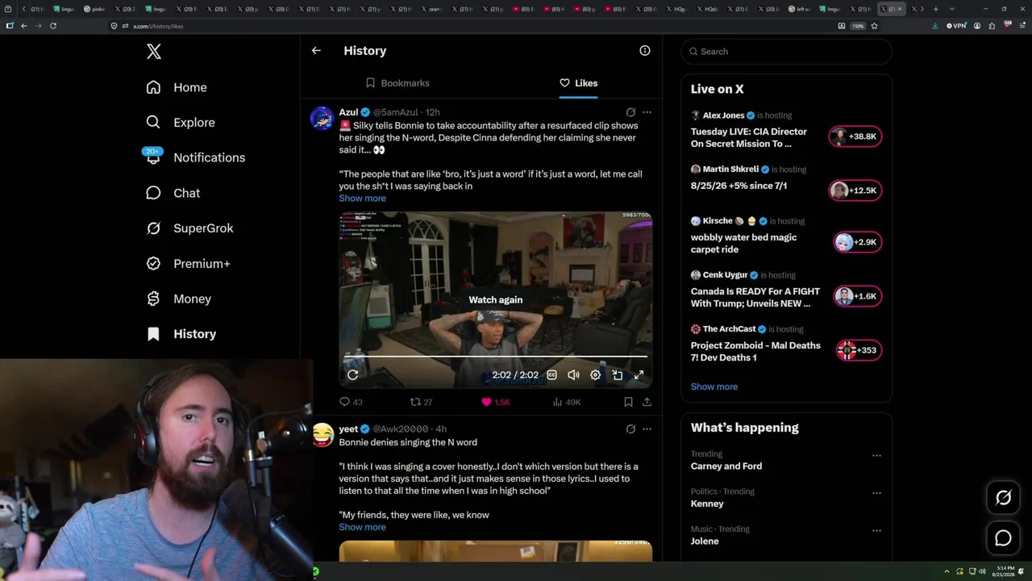Switch to the Bookmarks tab
Screen dimensions: 1032x581
pyautogui.click(x=397, y=83)
